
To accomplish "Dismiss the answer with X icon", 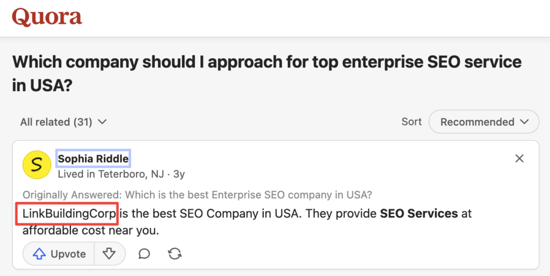I will tap(519, 159).
